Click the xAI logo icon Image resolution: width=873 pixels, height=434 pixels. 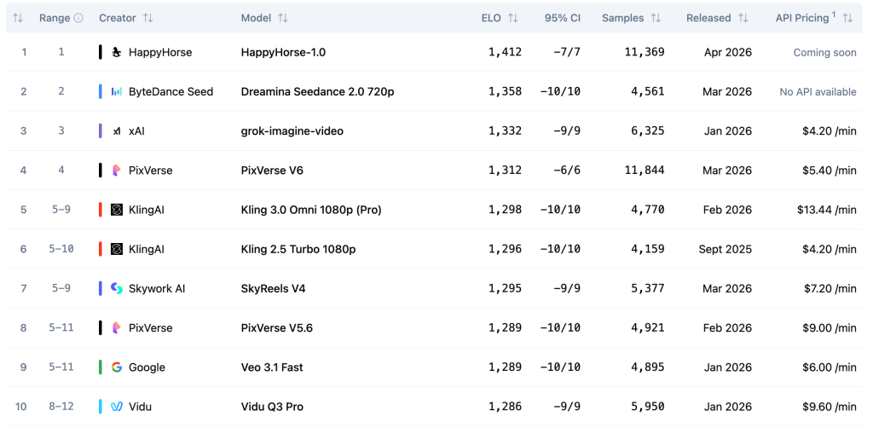[x=117, y=131]
